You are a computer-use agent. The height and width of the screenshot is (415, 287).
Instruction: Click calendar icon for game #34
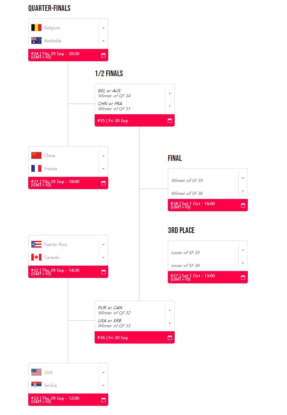pyautogui.click(x=103, y=55)
